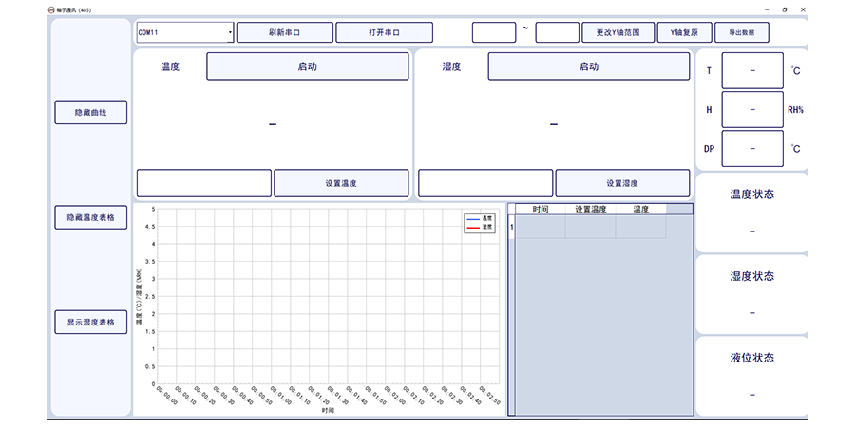This screenshot has width=855, height=427.
Task: Click the 刷新串口 button
Action: (285, 32)
